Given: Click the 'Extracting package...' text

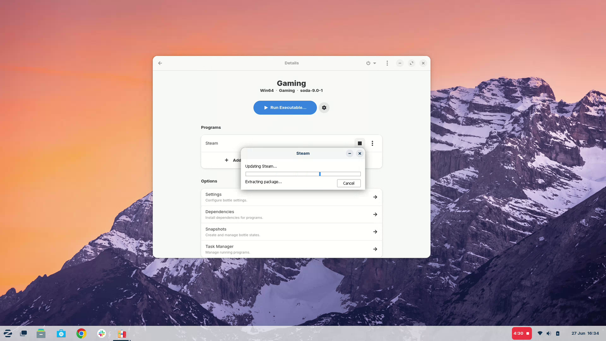Looking at the screenshot, I should (263, 182).
